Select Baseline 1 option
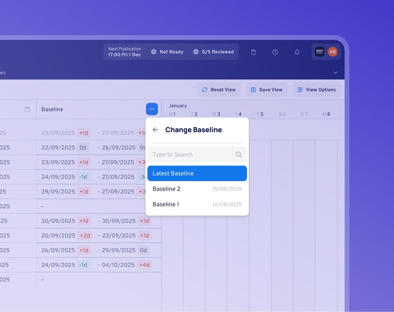This screenshot has height=312, width=394. [x=197, y=205]
